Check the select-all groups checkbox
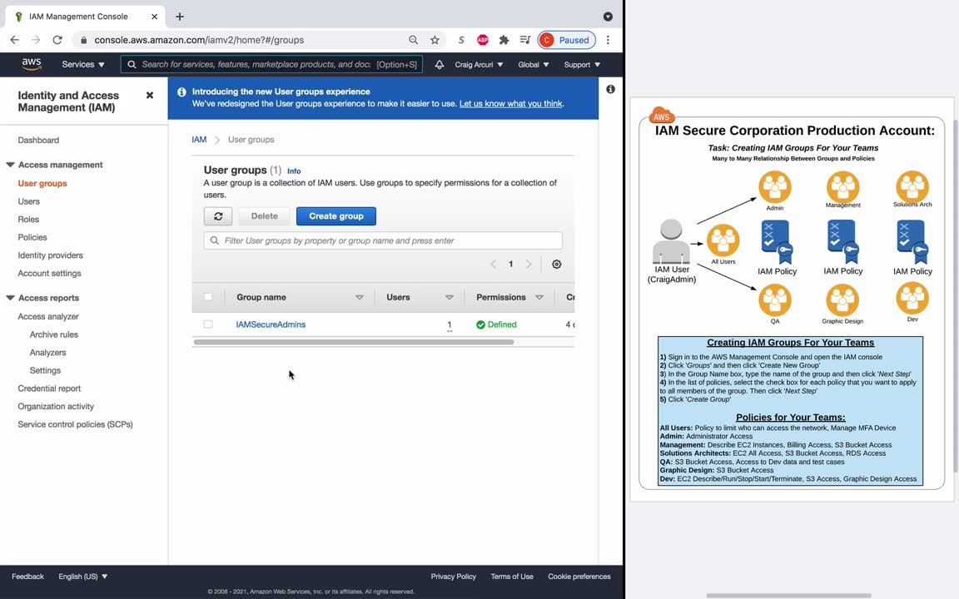This screenshot has height=599, width=959. pos(208,297)
